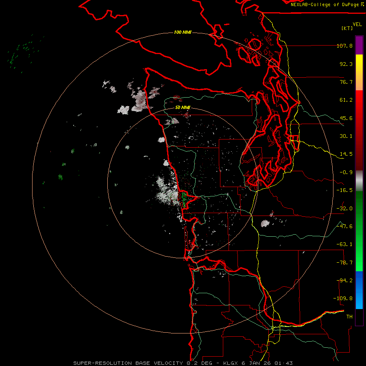Click the TH legend label
Screen dimensions: 366x366
tap(349, 317)
